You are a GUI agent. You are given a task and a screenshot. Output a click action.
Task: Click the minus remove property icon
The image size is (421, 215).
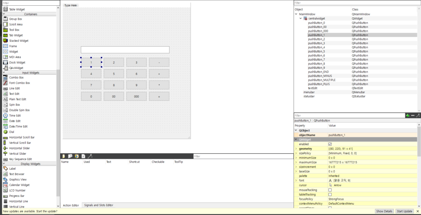pos(413,115)
